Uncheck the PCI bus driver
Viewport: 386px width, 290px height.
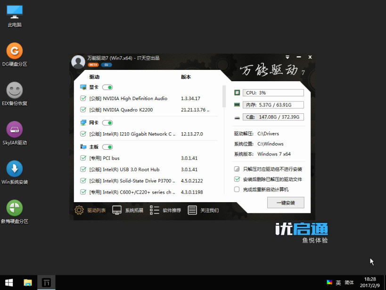click(x=83, y=158)
